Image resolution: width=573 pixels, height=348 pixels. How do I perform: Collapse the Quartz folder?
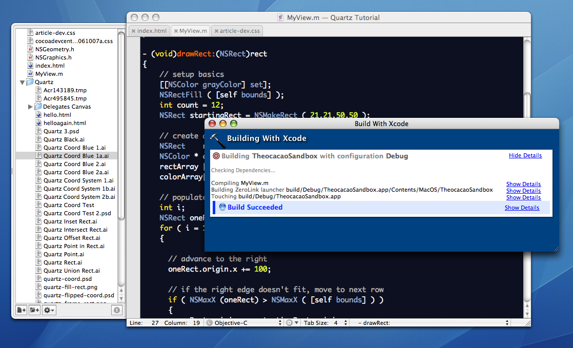coord(22,82)
